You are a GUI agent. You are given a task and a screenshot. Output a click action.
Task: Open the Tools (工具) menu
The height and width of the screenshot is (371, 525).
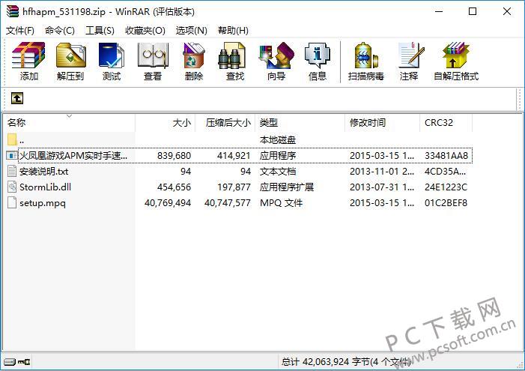(100, 30)
